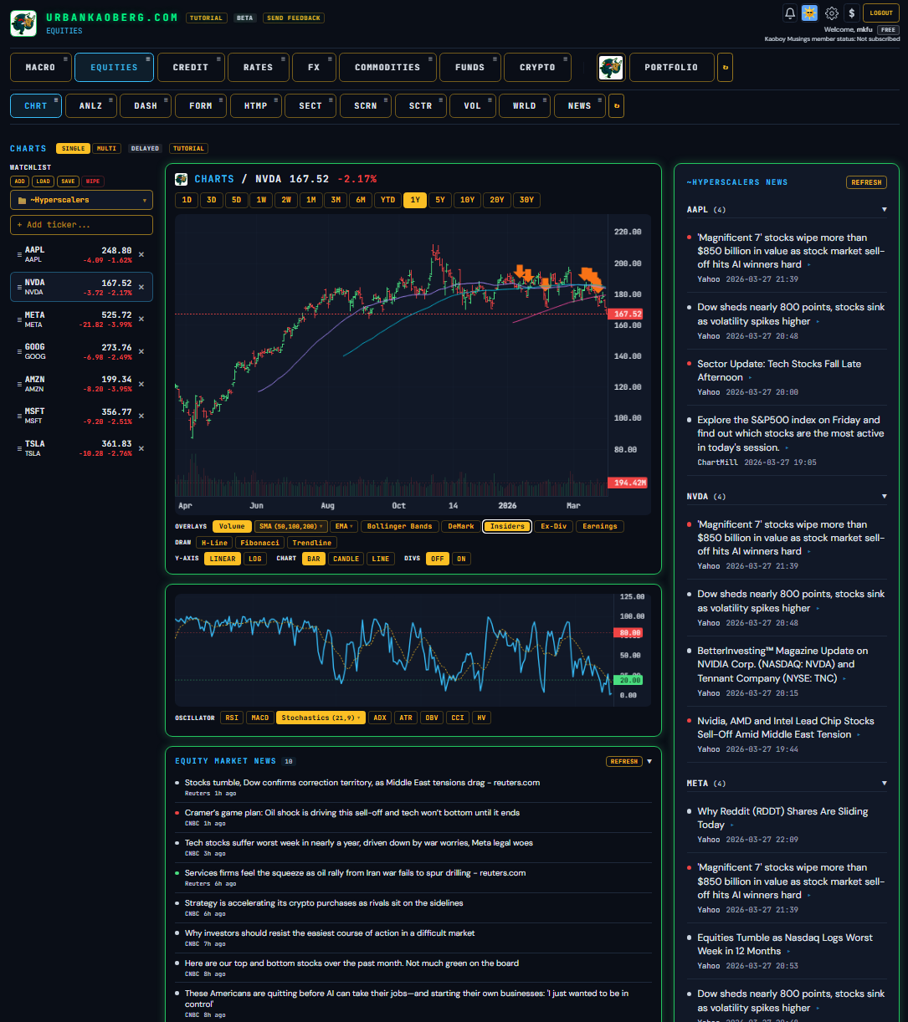Open Cramer's game plan news link

pyautogui.click(x=352, y=812)
